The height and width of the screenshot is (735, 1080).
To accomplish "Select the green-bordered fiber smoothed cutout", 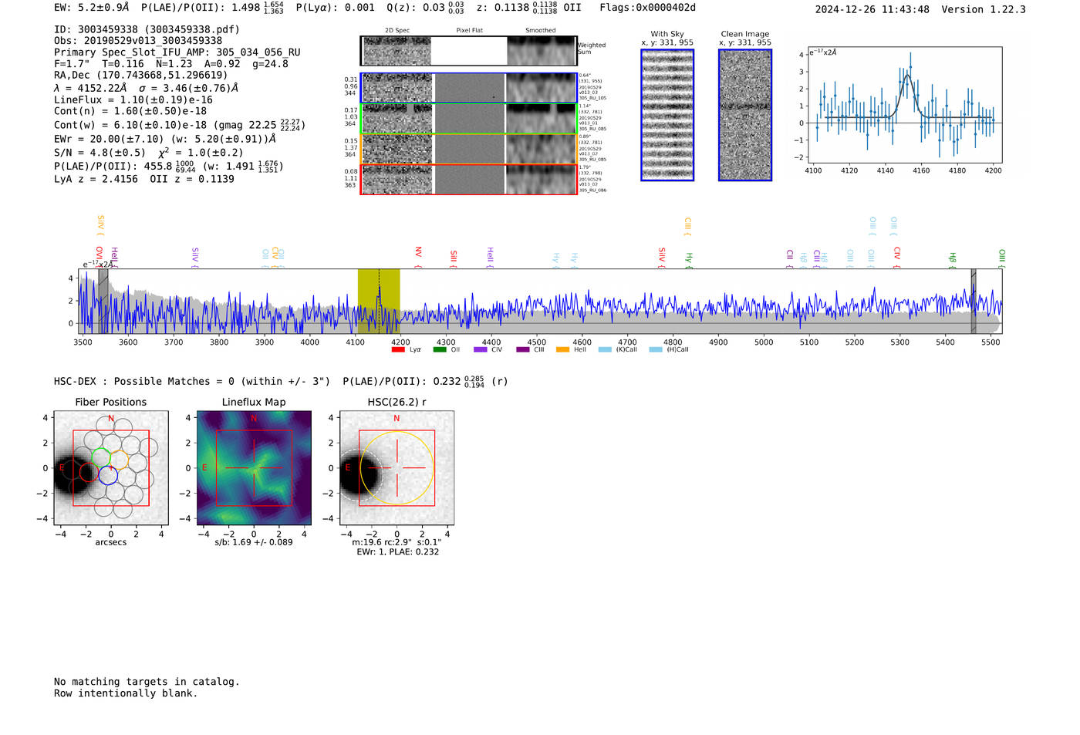I will pyautogui.click(x=542, y=119).
